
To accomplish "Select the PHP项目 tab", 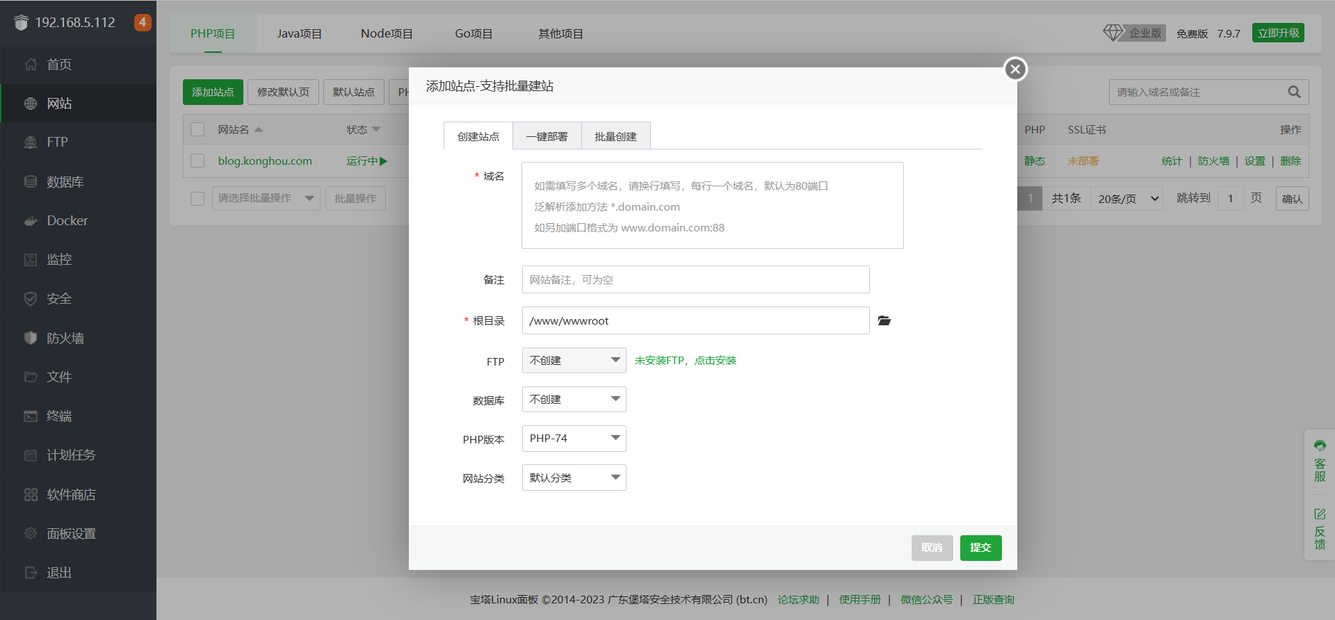I will (x=213, y=33).
